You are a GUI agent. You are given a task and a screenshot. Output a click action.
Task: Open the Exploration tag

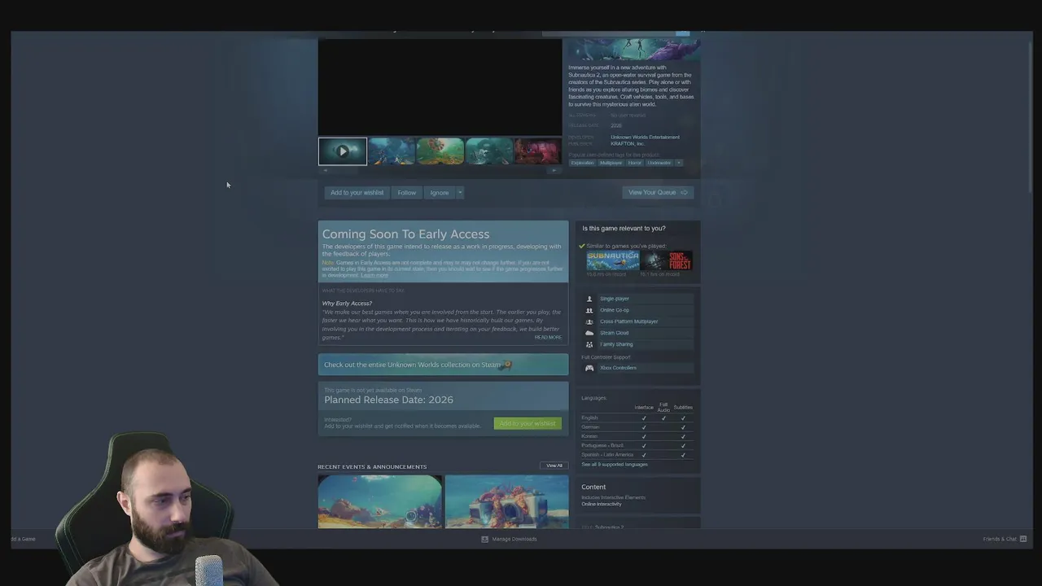[582, 163]
